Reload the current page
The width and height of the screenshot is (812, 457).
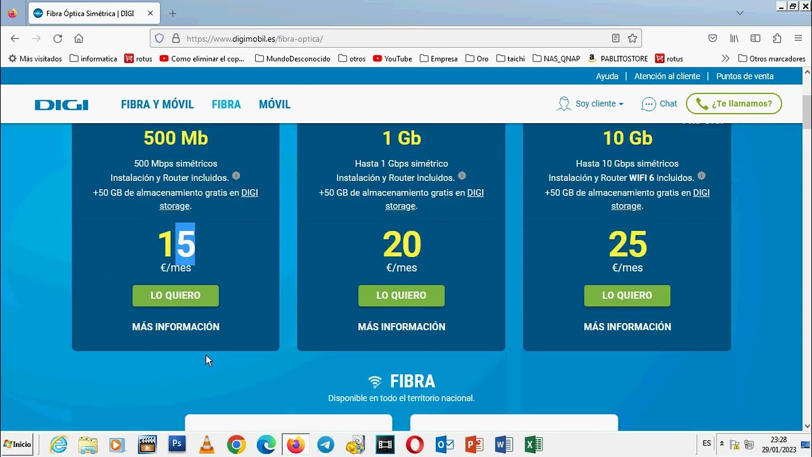point(58,39)
